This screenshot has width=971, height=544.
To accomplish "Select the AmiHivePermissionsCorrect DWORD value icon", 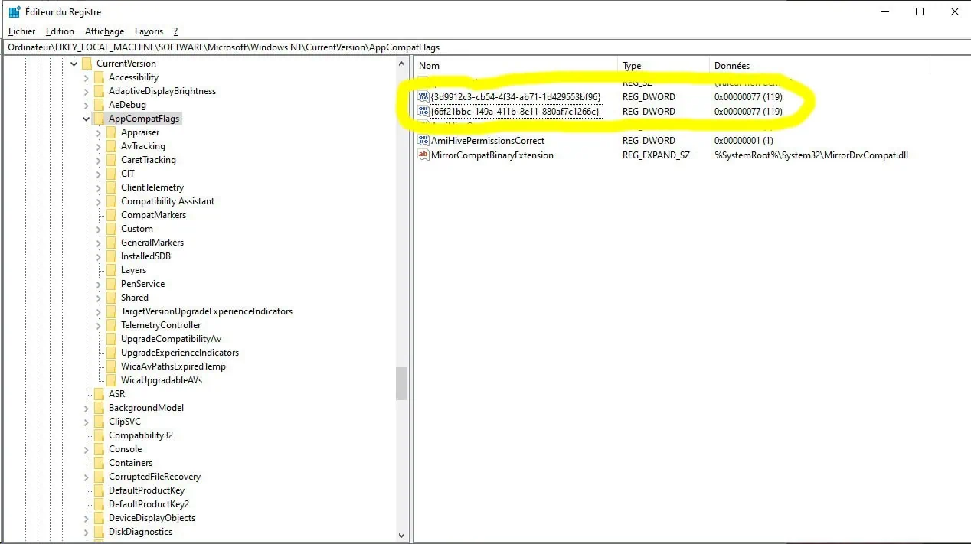I will (423, 141).
